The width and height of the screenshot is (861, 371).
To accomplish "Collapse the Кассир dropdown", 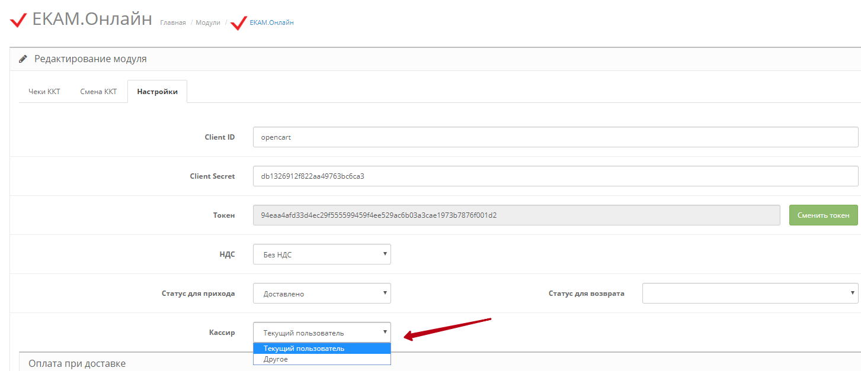I will (322, 333).
